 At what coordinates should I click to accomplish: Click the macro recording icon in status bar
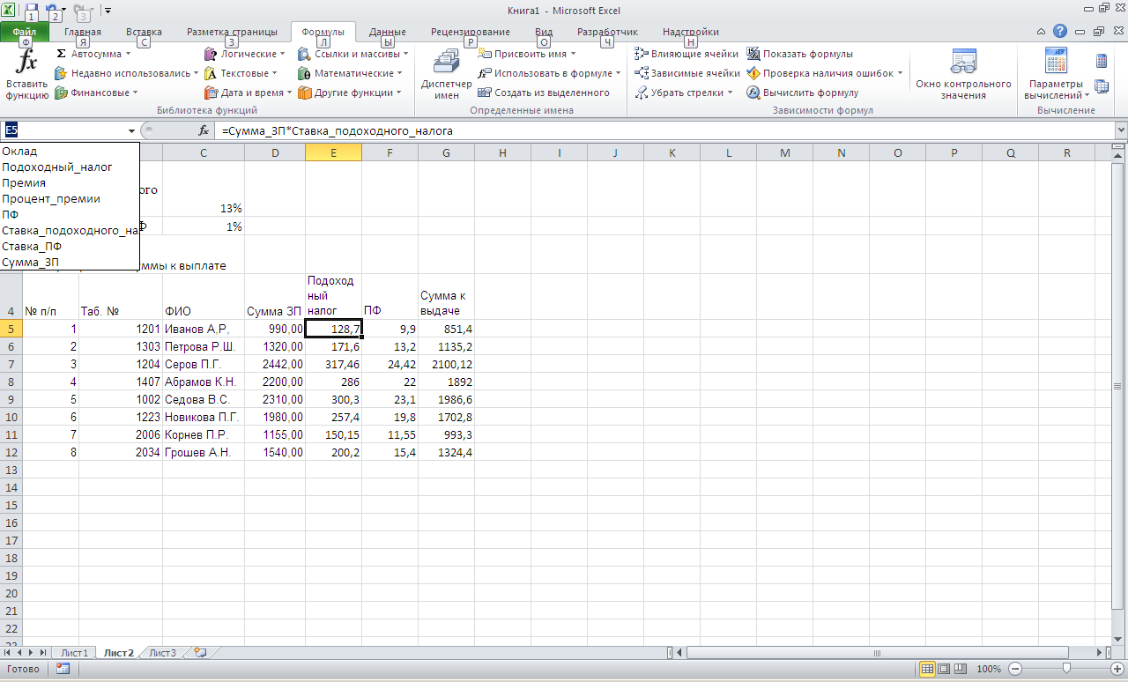tap(63, 669)
